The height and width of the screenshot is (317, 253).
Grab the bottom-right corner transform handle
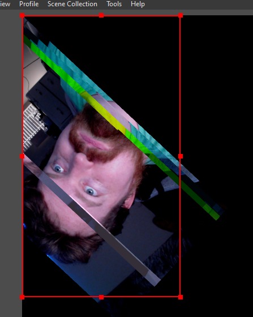pos(181,297)
